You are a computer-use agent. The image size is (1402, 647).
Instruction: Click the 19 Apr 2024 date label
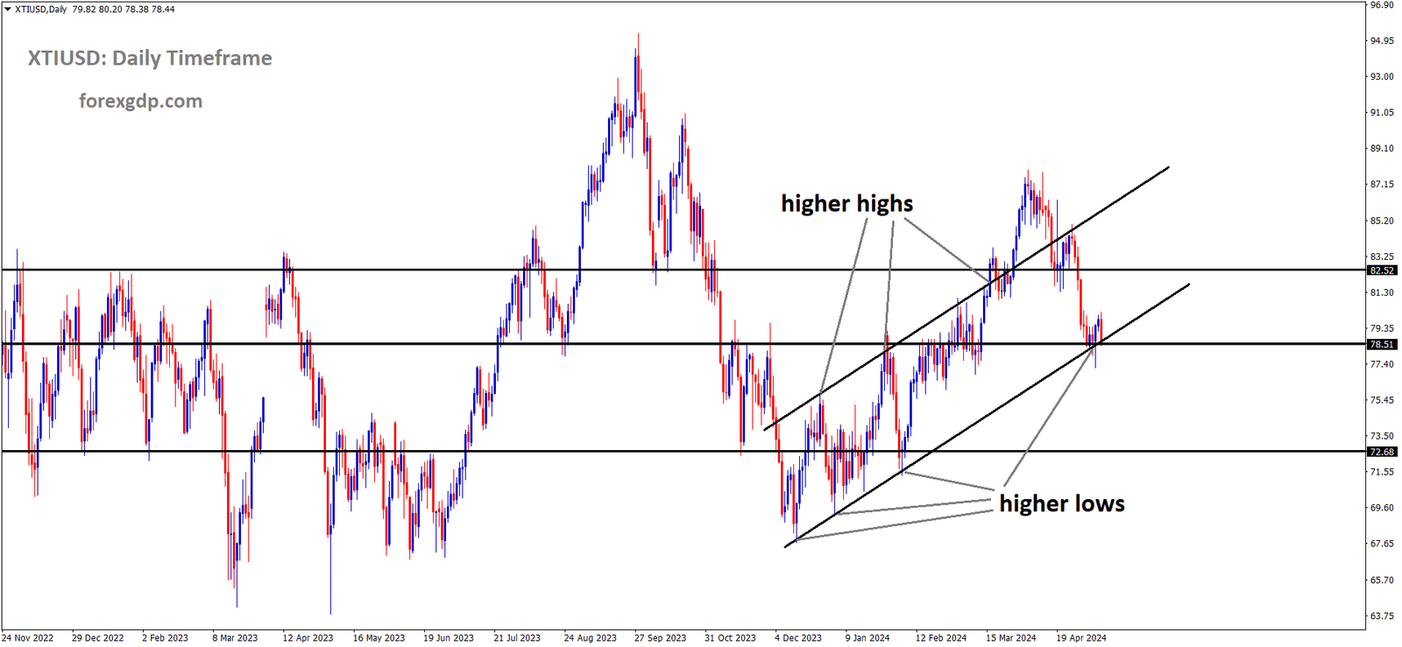click(x=1081, y=638)
